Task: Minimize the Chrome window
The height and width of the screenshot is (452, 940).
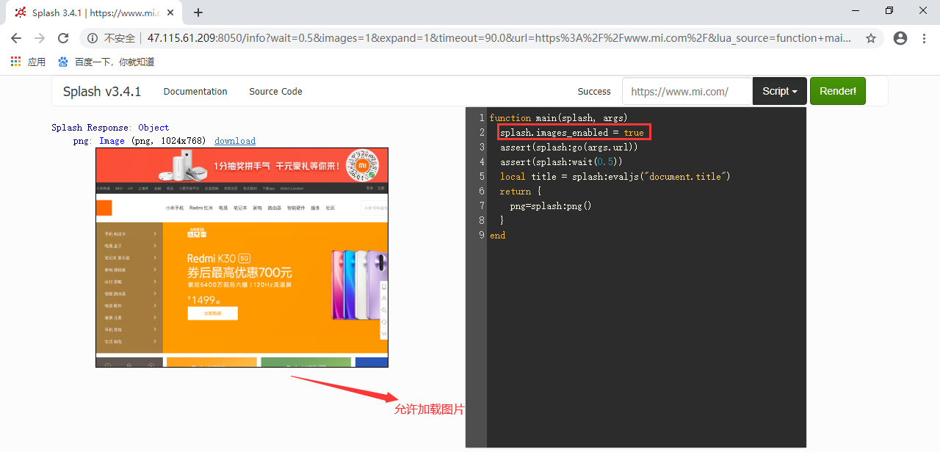Action: (x=856, y=10)
